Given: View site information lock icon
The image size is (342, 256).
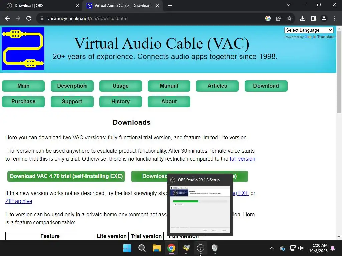Looking at the screenshot, I should 42,19.
